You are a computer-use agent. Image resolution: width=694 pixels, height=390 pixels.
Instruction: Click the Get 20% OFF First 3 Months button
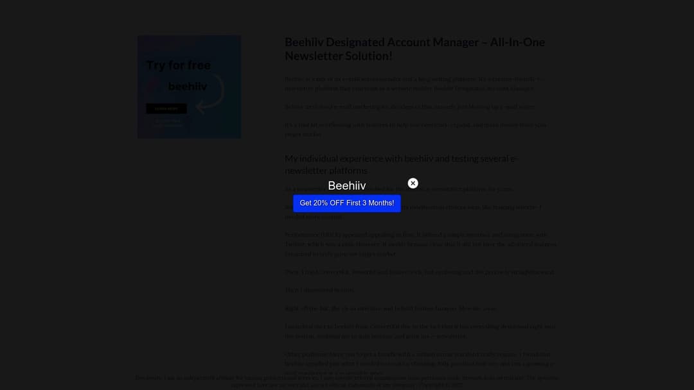click(x=346, y=203)
